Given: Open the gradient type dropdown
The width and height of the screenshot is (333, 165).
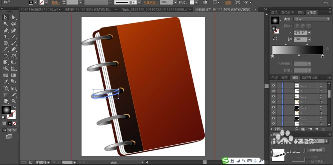Looking at the screenshot, I should click(312, 19).
